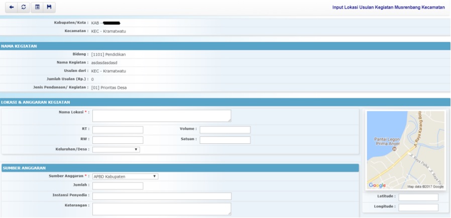The height and width of the screenshot is (218, 451).
Task: Click into the Satuan field
Action: click(x=224, y=140)
